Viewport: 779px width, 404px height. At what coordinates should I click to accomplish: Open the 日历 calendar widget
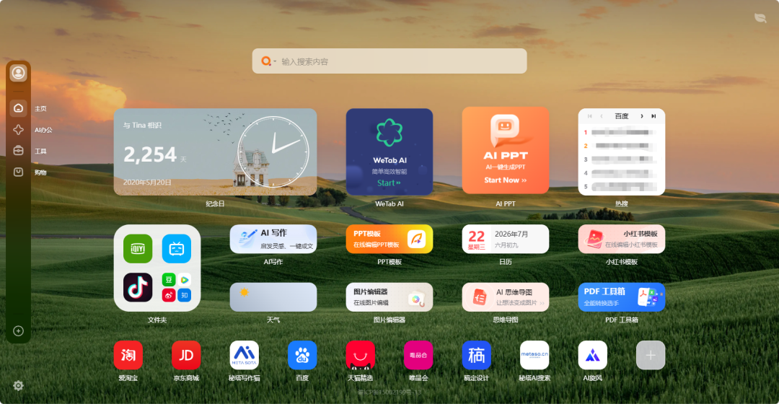click(505, 239)
